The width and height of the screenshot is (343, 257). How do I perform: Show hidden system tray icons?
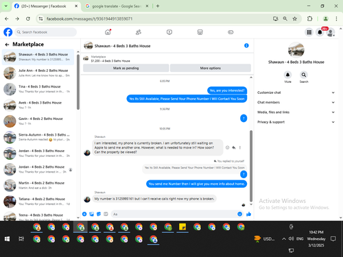coord(283,239)
